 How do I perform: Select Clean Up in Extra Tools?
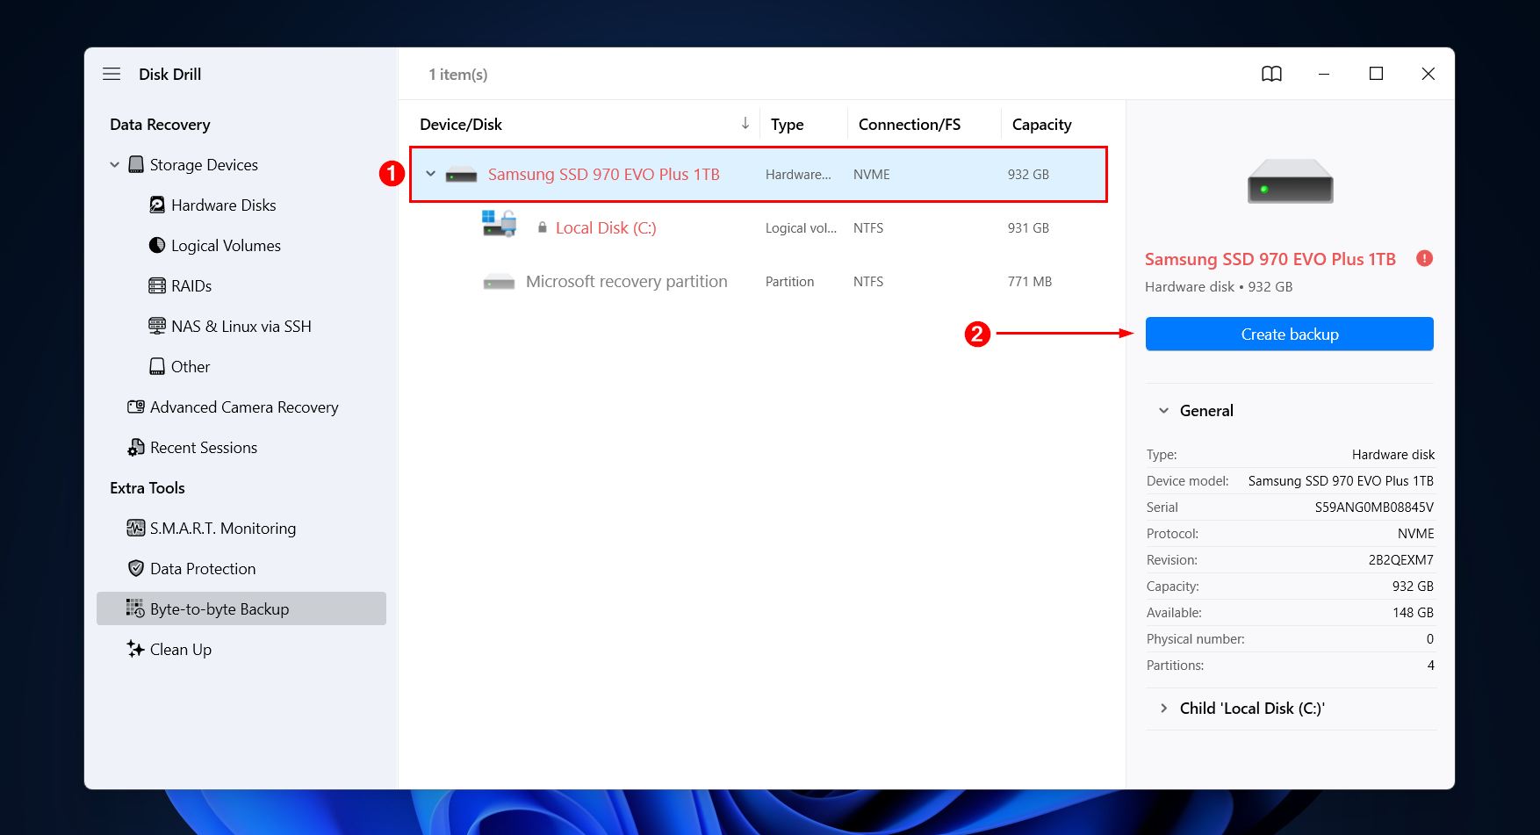[180, 650]
